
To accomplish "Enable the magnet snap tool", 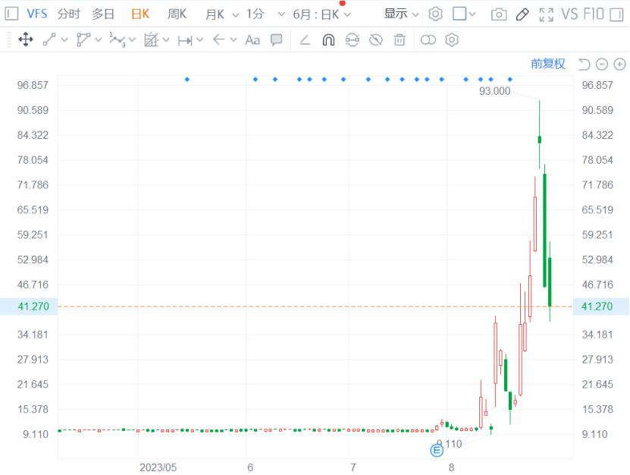I will 328,39.
